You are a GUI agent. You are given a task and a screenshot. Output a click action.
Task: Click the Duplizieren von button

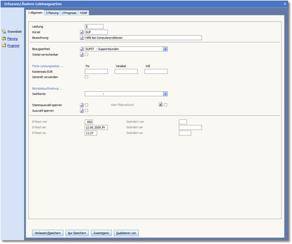click(x=126, y=233)
